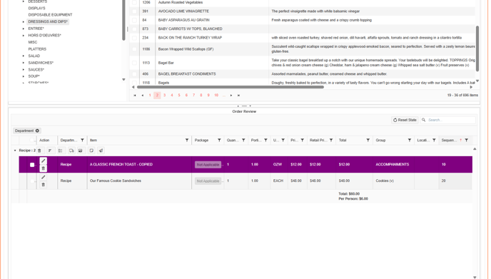Click the trash icon in Recipe group toolbar

[x=39, y=151]
